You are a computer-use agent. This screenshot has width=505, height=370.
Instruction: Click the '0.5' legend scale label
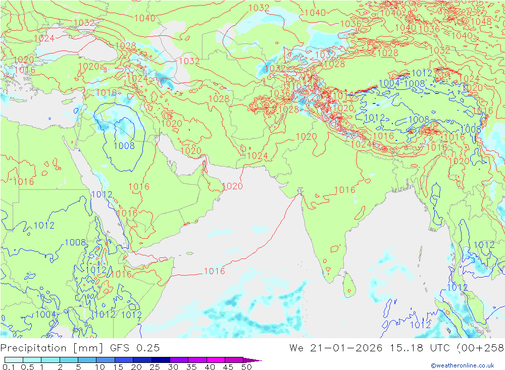pyautogui.click(x=27, y=367)
